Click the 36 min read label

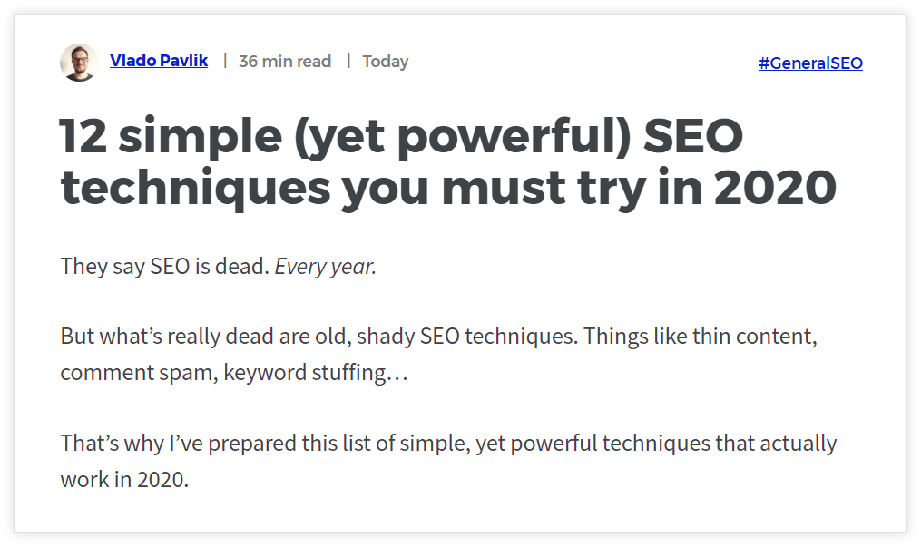(285, 61)
